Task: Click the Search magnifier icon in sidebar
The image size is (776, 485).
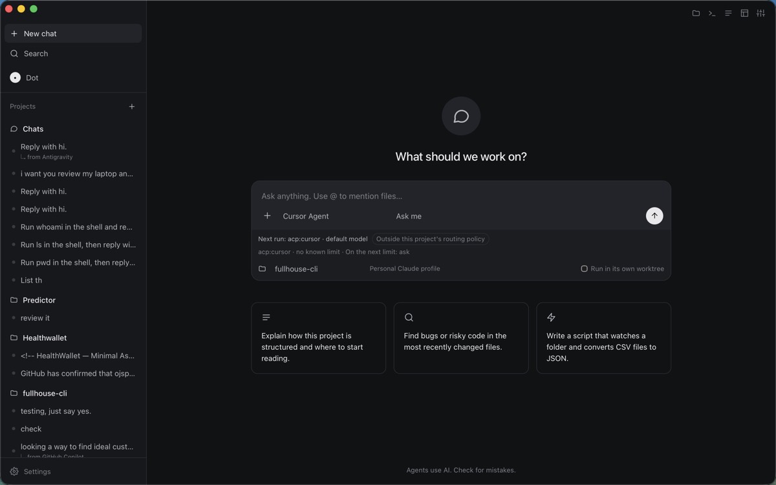Action: (14, 54)
